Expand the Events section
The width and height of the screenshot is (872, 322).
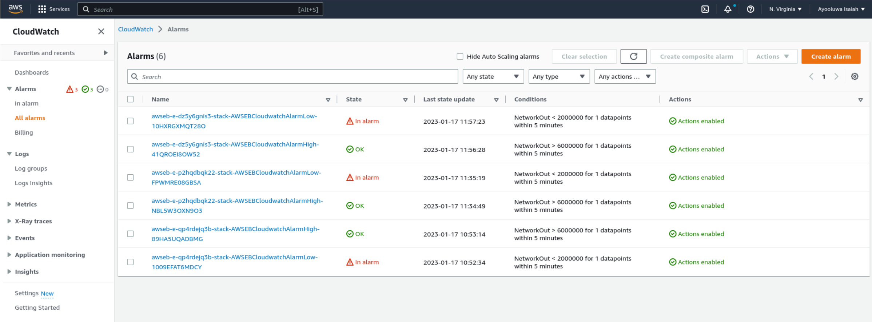click(x=9, y=238)
